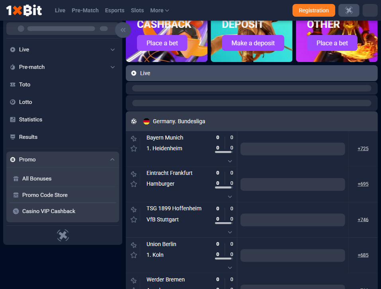This screenshot has height=289, width=381.
Task: Open +746 markets for Hoffenheim match
Action: click(363, 219)
